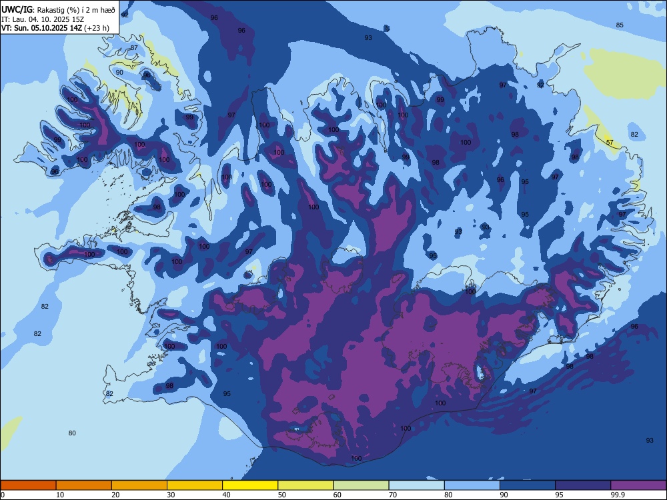Click the legend scale label '10'
Image resolution: width=667 pixels, height=500 pixels.
tap(60, 495)
